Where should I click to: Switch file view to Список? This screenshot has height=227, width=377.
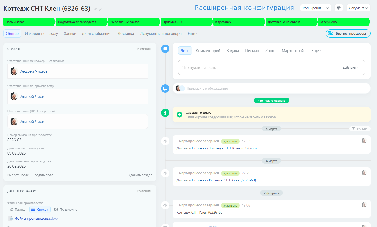point(40,209)
